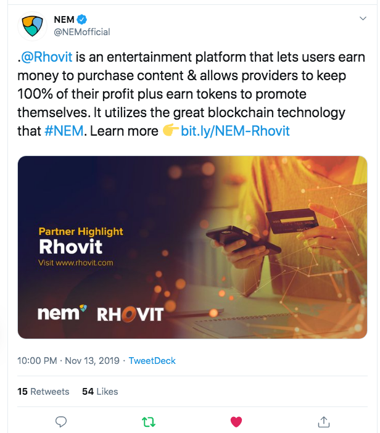The width and height of the screenshot is (380, 433).
Task: Click the green retweet arrows icon
Action: pyautogui.click(x=149, y=422)
